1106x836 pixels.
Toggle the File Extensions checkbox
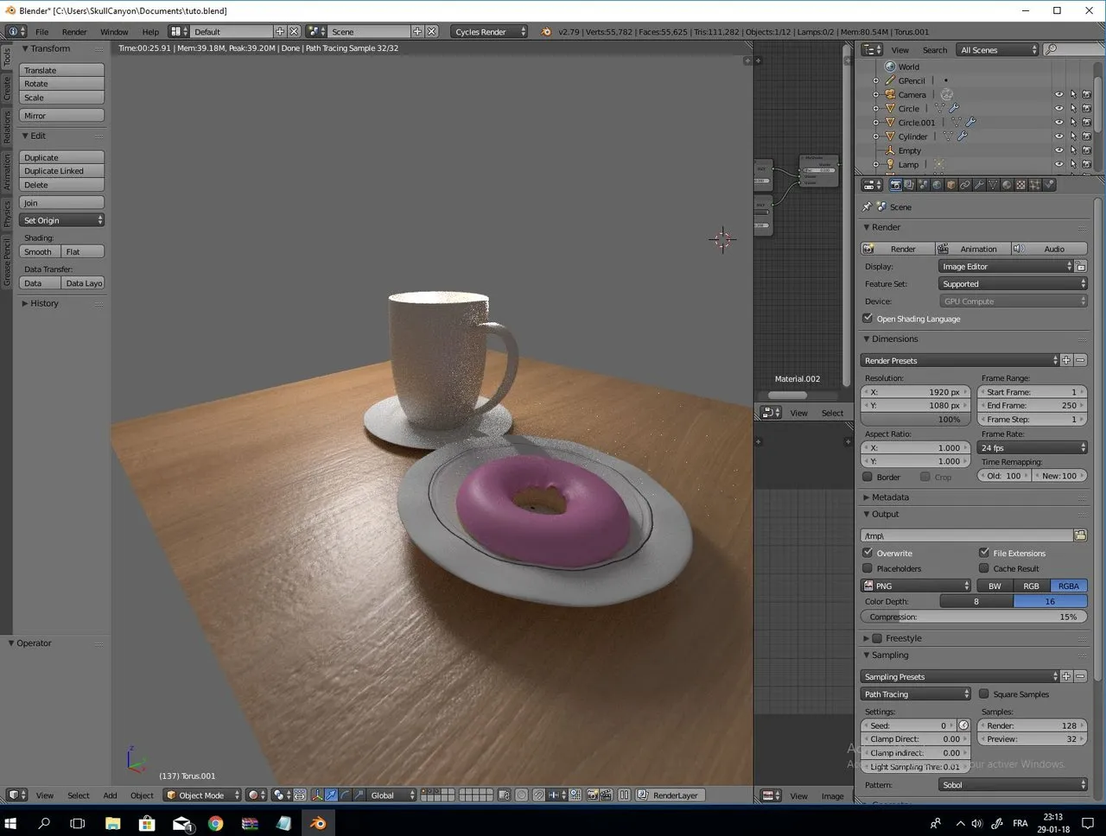point(983,553)
